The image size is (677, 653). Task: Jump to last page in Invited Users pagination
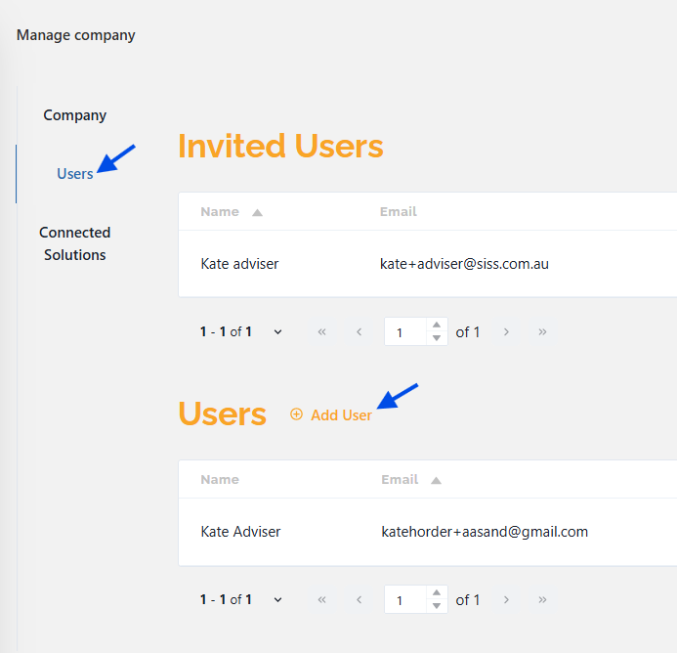click(542, 331)
